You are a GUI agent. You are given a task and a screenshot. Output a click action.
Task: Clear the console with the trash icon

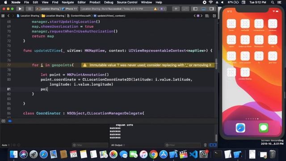205,145
